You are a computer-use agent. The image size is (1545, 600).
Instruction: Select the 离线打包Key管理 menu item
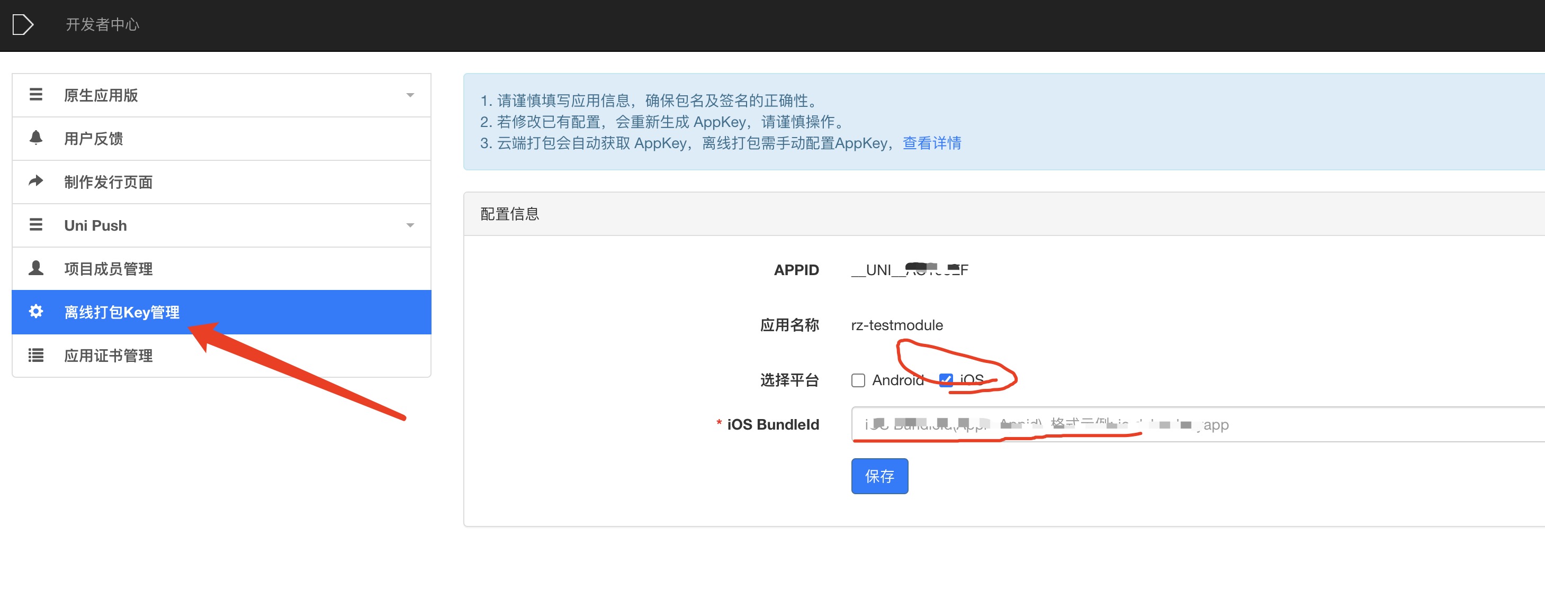221,312
